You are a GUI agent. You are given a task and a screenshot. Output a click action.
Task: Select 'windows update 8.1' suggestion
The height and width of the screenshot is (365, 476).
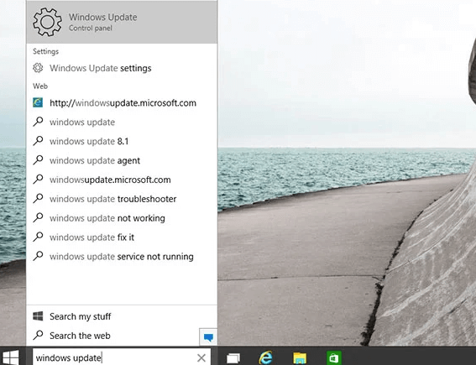coord(122,141)
